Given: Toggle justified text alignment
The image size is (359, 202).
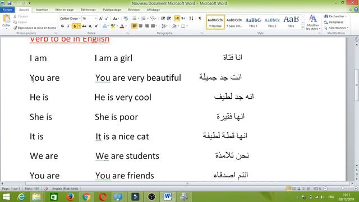Looking at the screenshot, I should pyautogui.click(x=153, y=26).
